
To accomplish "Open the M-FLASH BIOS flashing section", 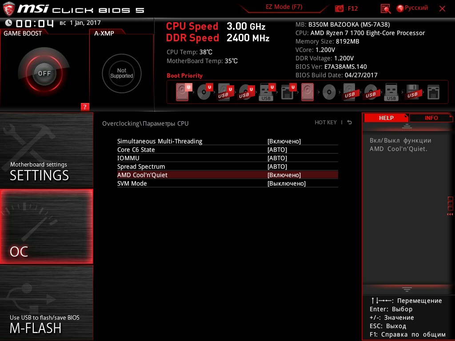I will pos(46,303).
